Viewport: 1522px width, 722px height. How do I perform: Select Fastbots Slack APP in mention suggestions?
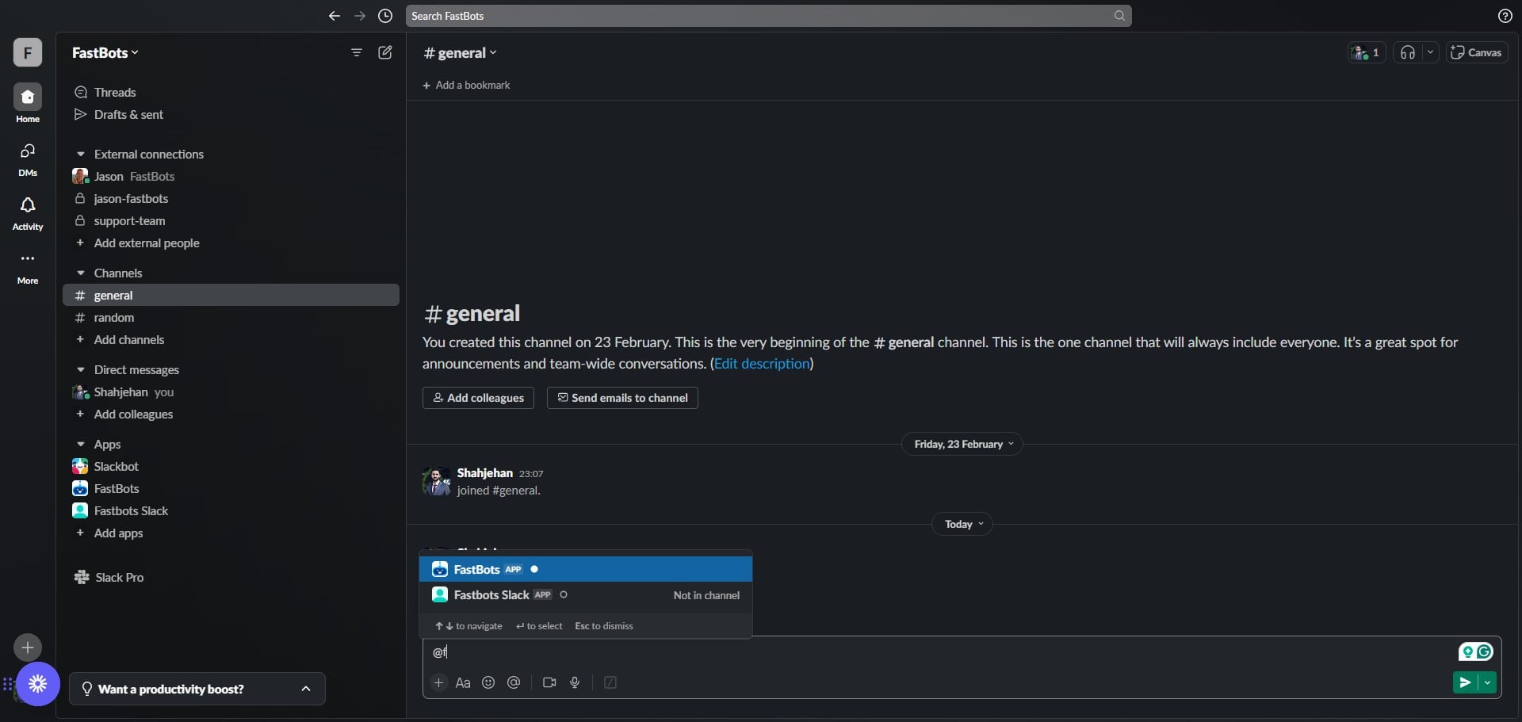pos(586,594)
